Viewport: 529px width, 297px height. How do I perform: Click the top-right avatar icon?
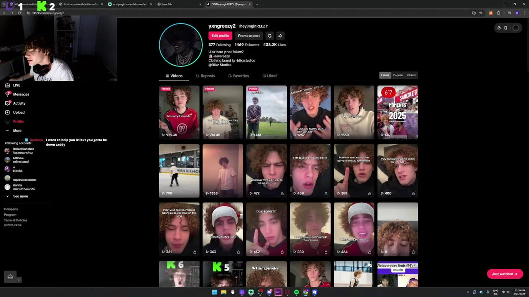tap(516, 28)
